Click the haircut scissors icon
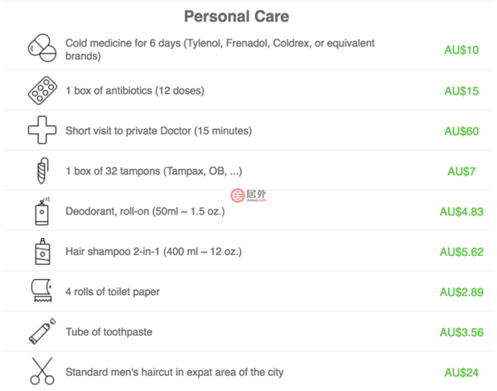 coord(41,371)
